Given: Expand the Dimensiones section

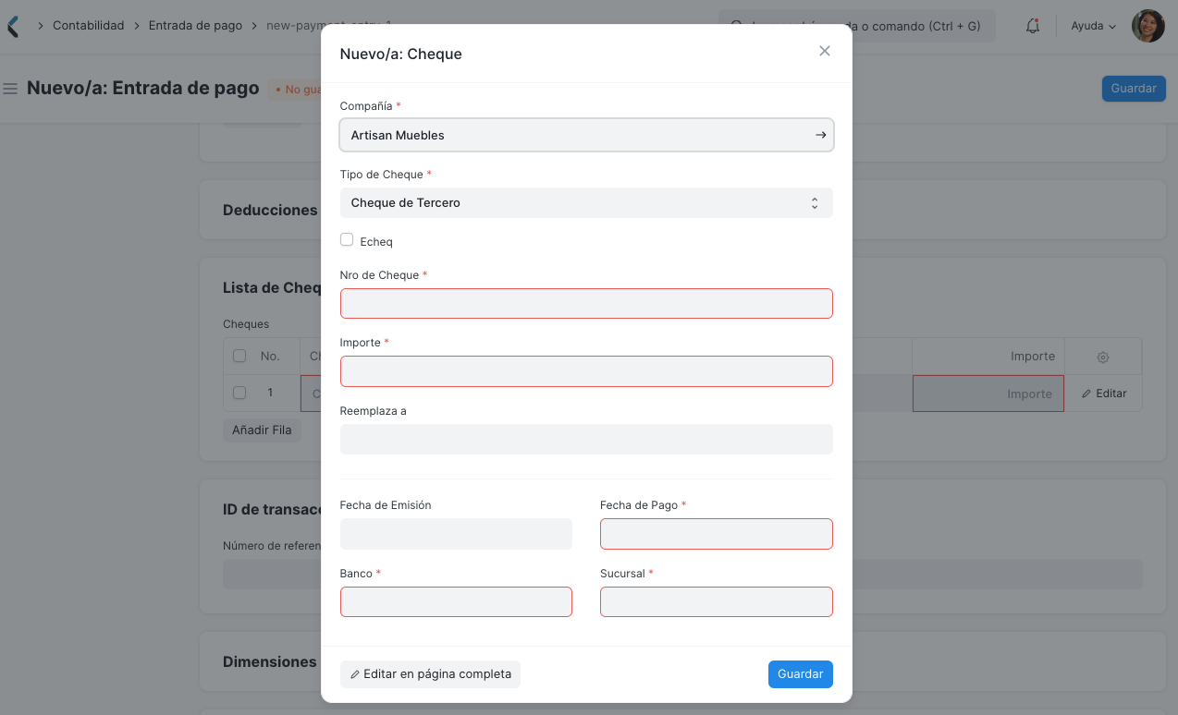Looking at the screenshot, I should 270,661.
